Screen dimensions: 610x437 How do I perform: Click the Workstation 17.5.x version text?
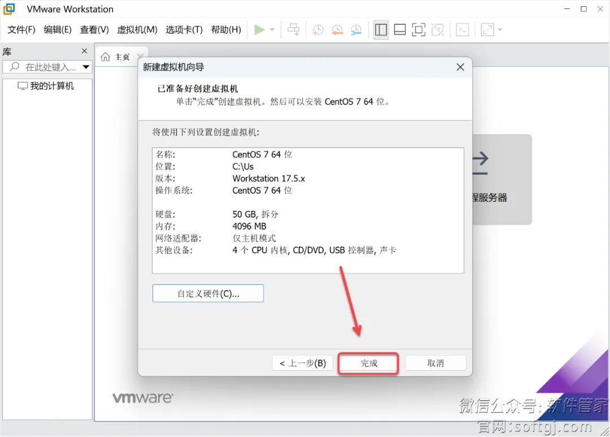point(269,179)
